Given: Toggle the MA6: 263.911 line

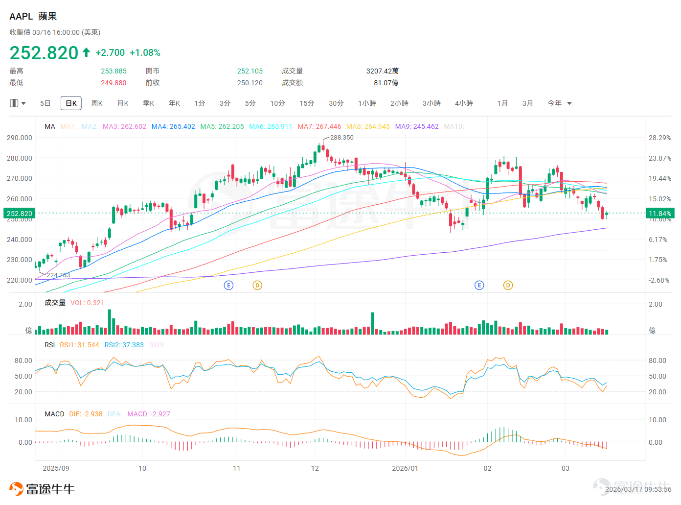Looking at the screenshot, I should (x=271, y=126).
